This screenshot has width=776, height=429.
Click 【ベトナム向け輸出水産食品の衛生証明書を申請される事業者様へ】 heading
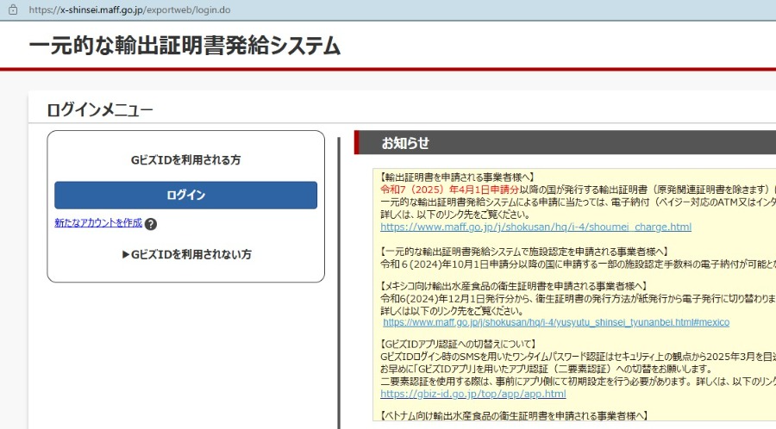[514, 416]
